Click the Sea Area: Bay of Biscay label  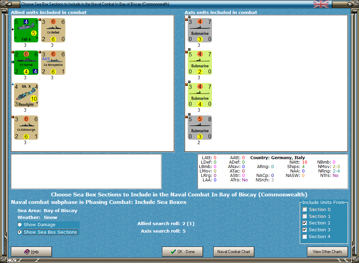(x=48, y=210)
